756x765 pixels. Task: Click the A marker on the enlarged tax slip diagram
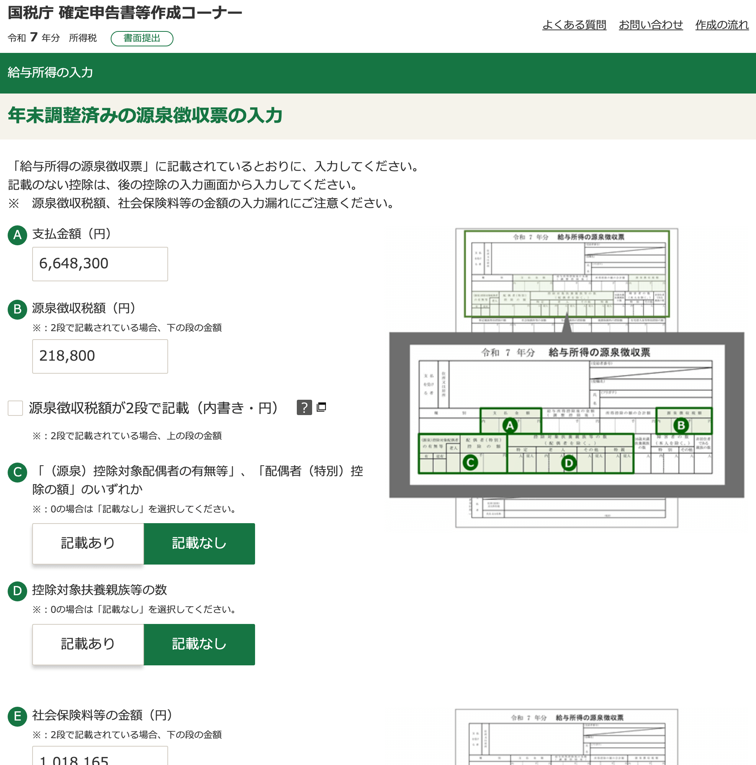pos(509,425)
